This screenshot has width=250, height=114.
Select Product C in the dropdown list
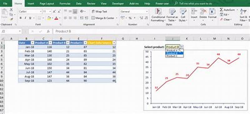[x=174, y=56]
